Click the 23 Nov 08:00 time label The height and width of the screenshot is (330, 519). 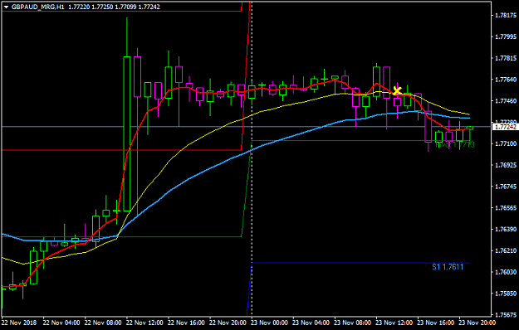coord(353,323)
